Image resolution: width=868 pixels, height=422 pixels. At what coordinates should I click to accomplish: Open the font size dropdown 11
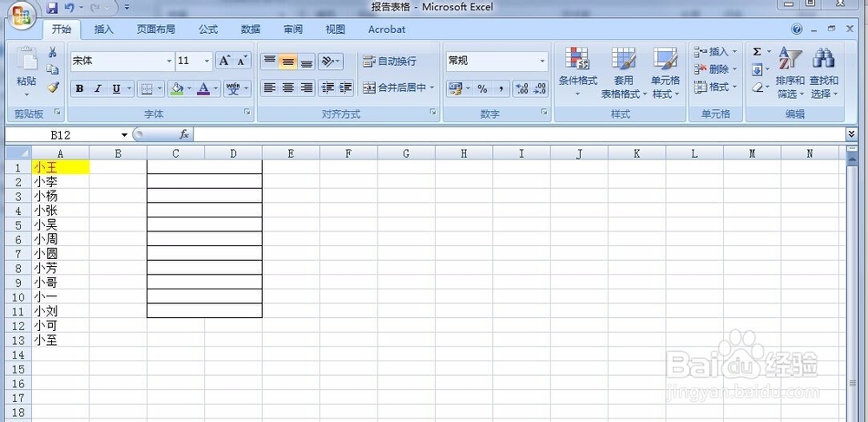[x=207, y=62]
